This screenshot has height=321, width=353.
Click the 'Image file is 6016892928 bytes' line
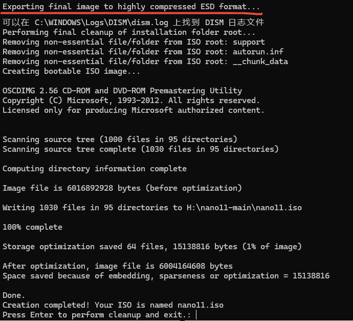point(122,188)
